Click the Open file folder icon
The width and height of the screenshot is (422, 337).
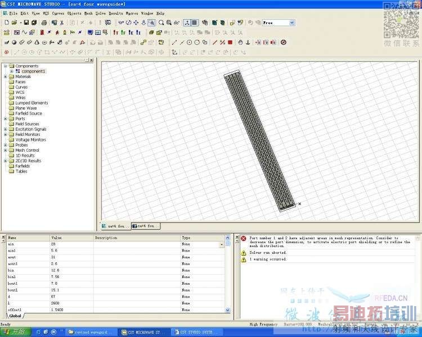[14, 22]
